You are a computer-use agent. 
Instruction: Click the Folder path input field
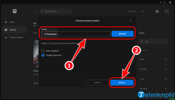click(x=76, y=34)
